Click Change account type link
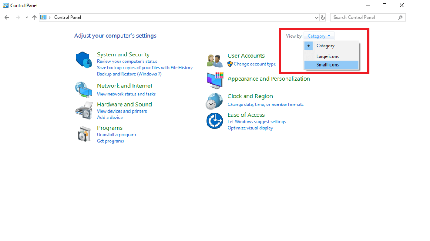 pyautogui.click(x=255, y=64)
